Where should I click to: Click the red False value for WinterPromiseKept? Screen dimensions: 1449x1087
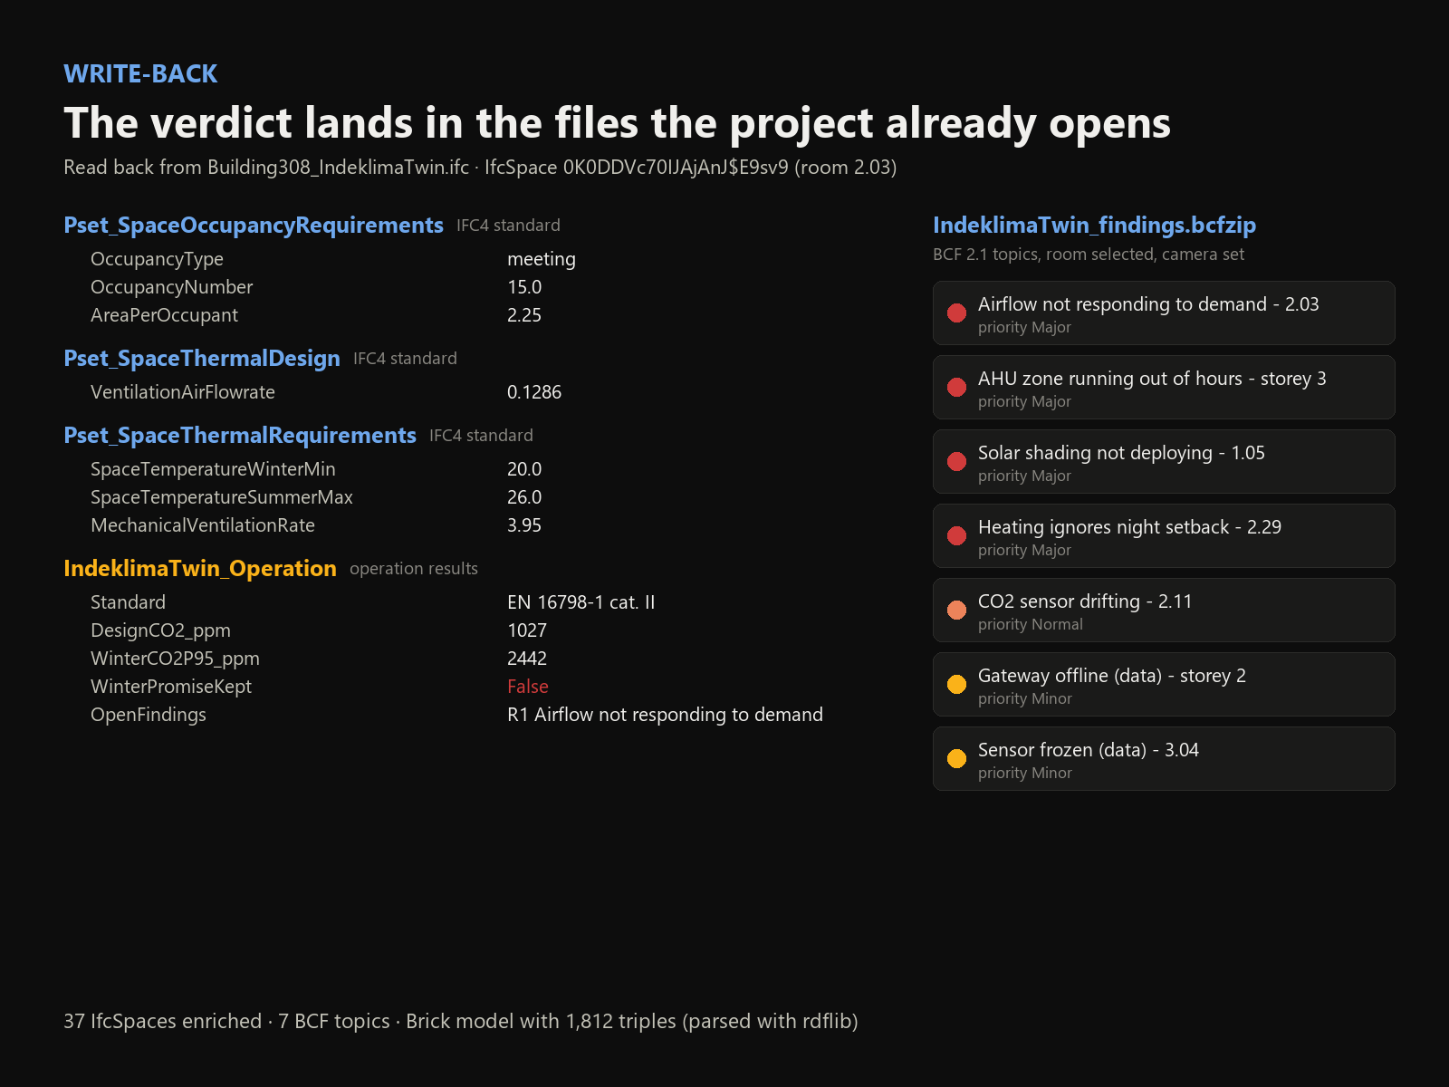pyautogui.click(x=528, y=687)
